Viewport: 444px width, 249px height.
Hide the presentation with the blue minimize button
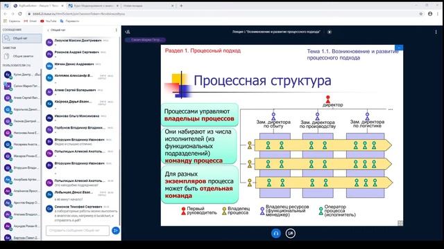pos(399,48)
